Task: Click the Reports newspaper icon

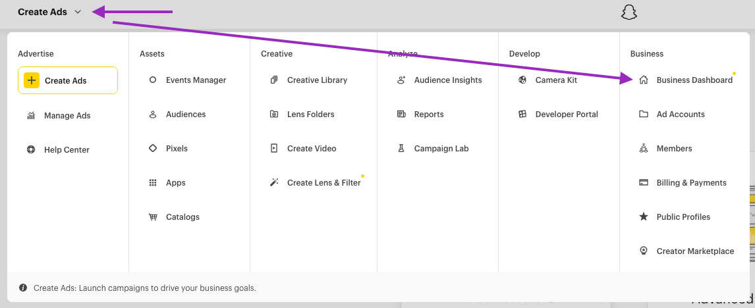Action: (x=401, y=114)
